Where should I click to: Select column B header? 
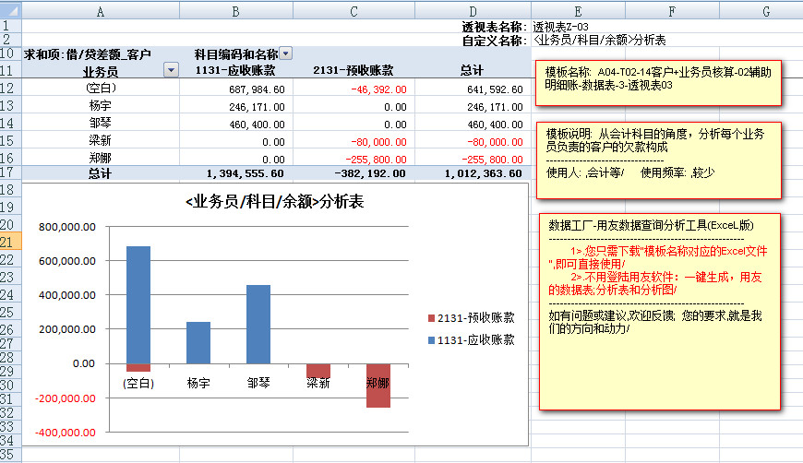click(236, 11)
